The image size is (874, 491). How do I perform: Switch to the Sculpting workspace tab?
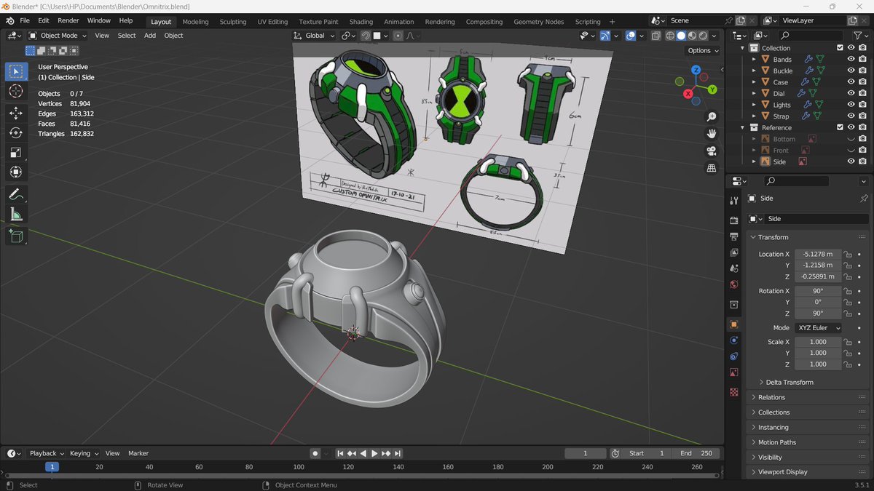[x=233, y=22]
